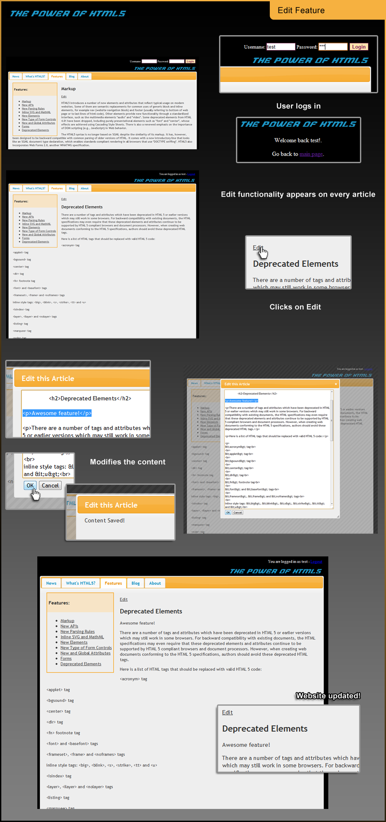This screenshot has height=822, width=386.
Task: Open What's HTML5? tab on the 'Awesome feature!' page
Action: point(81,583)
